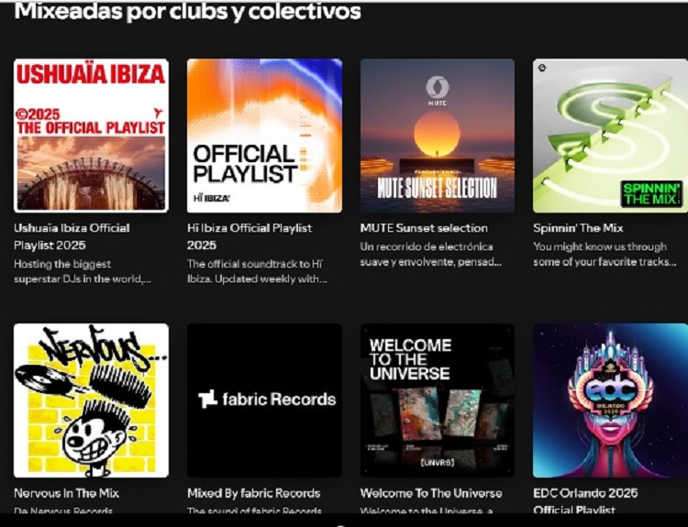This screenshot has height=527, width=688.
Task: Click the small logo on Spinnin' cover corner
Action: 542,68
